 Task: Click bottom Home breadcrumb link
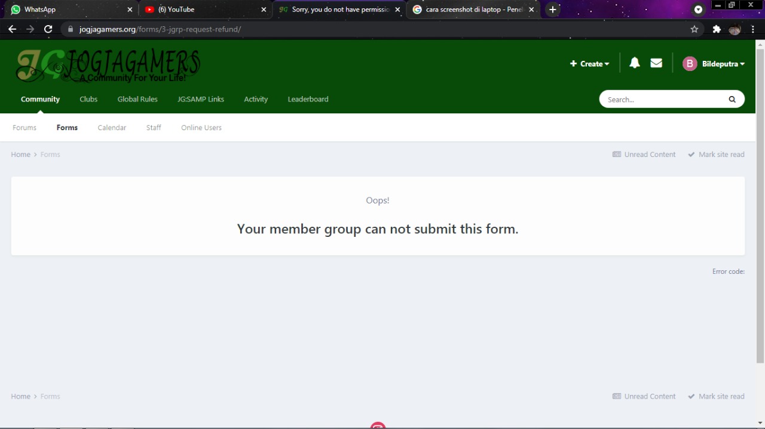pyautogui.click(x=20, y=396)
